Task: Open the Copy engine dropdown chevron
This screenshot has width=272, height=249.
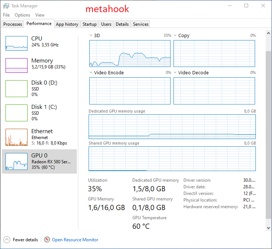Action: tap(175, 35)
